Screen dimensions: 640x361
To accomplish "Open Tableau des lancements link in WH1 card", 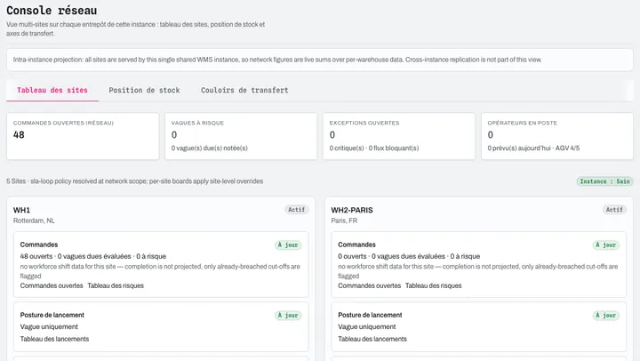I will (54, 339).
